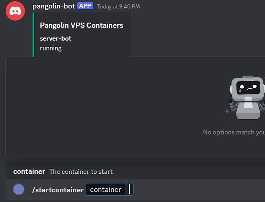The width and height of the screenshot is (265, 202).
Task: Click the sparkle star beside the robot
Action: pos(227,111)
